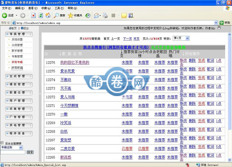Open the Favorites star icon

[70, 15]
